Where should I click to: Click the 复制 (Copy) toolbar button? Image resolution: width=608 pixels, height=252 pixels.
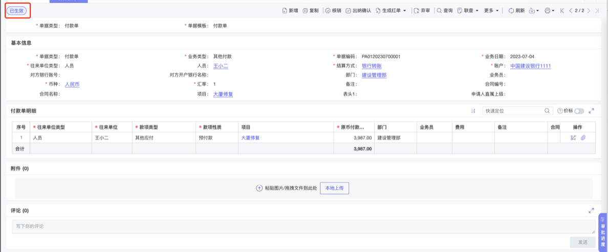(x=310, y=11)
